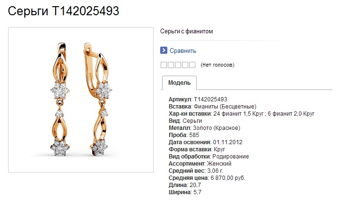
Task: Switch to the Модель tab
Action: click(x=179, y=83)
